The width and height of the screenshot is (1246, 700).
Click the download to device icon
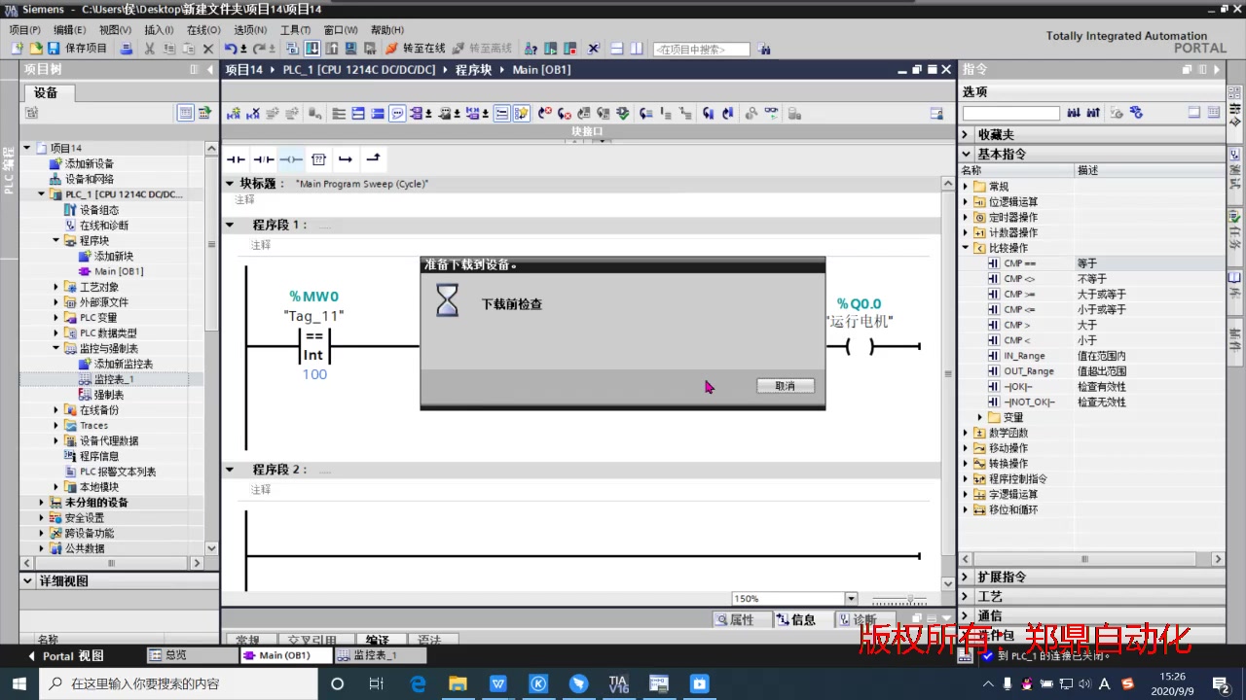click(312, 48)
